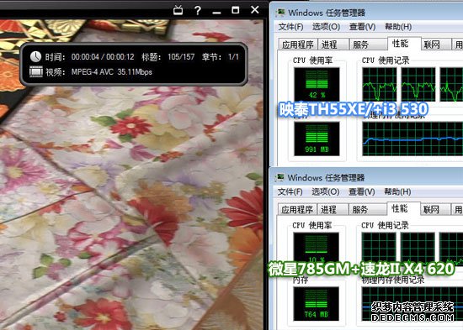The height and width of the screenshot is (330, 463).
Task: Click second CPU history graph in upper Task Manager
Action: coord(418,84)
